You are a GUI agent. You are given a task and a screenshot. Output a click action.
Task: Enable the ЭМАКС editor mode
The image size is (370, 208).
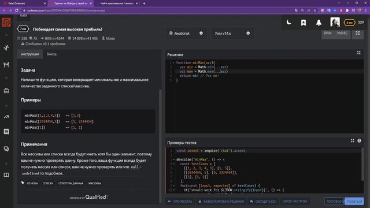pyautogui.click(x=342, y=34)
